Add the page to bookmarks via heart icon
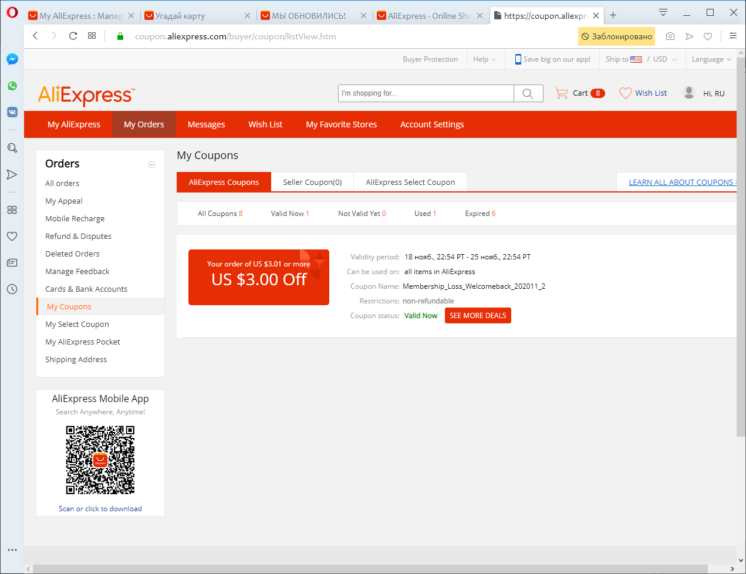Viewport: 746px width, 574px height. (708, 36)
